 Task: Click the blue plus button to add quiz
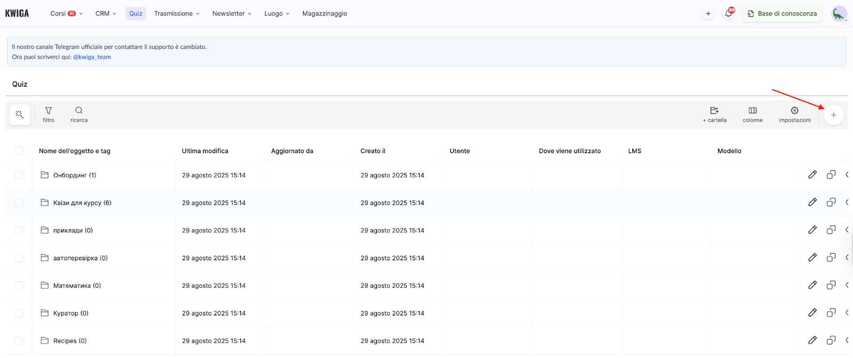tap(833, 115)
